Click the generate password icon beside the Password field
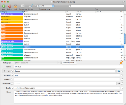This screenshot has width=126, height=105. (x=119, y=83)
